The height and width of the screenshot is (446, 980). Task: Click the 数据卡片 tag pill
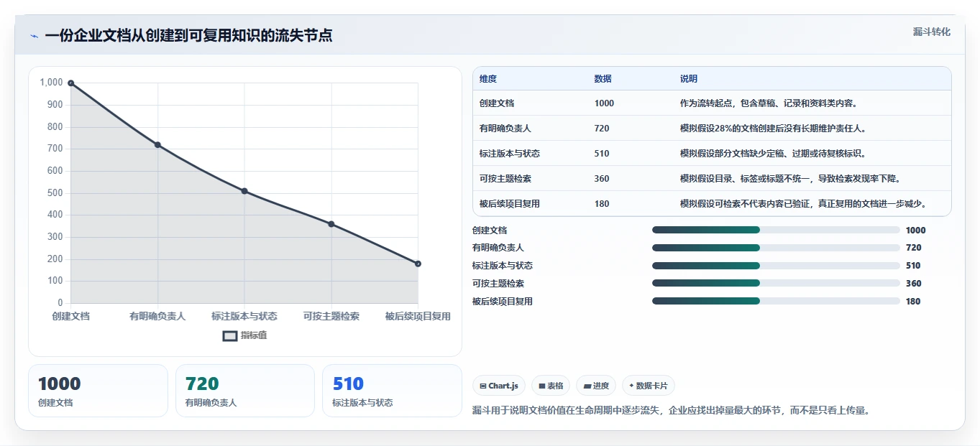649,386
